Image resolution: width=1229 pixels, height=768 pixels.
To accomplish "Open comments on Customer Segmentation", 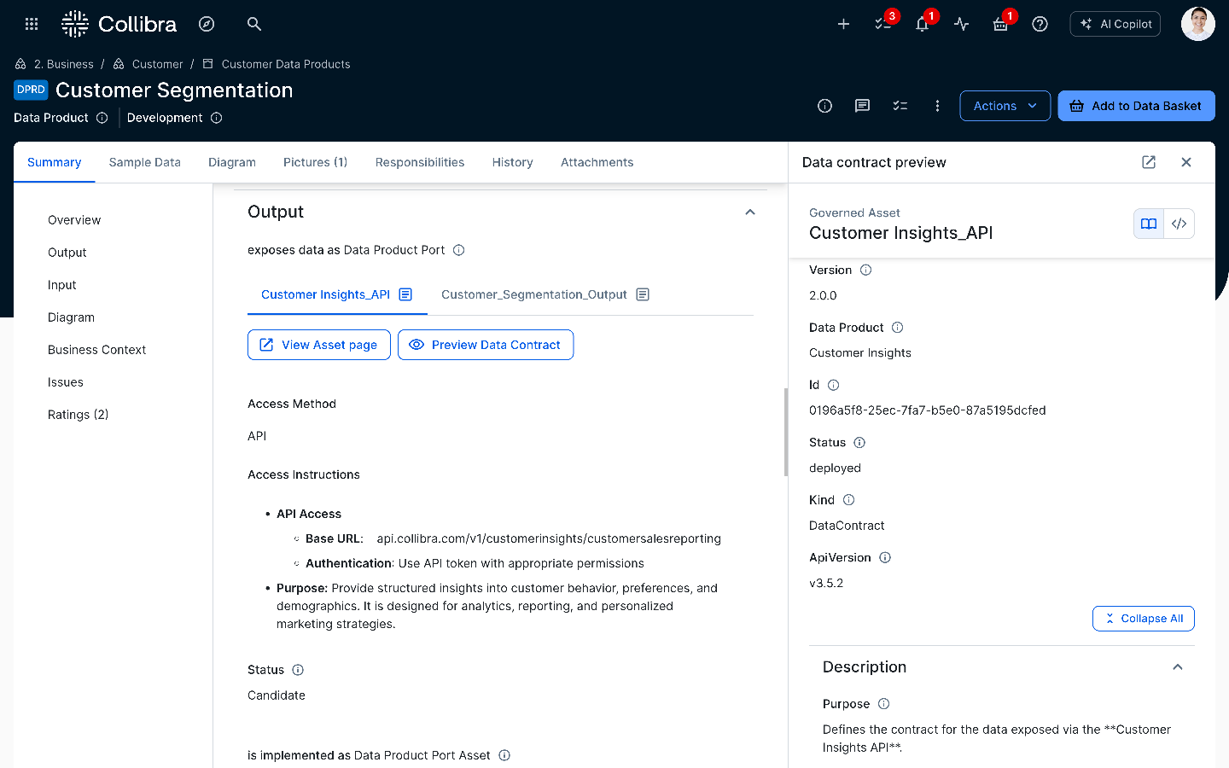I will coord(862,105).
